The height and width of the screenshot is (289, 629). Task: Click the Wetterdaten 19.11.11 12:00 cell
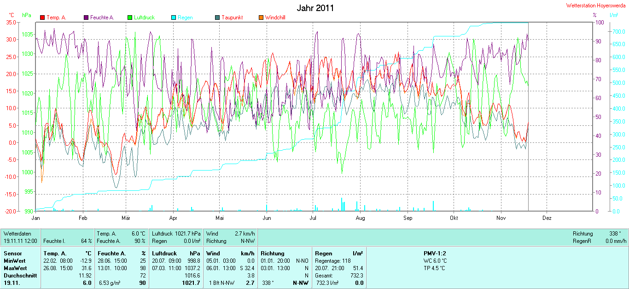[21, 237]
